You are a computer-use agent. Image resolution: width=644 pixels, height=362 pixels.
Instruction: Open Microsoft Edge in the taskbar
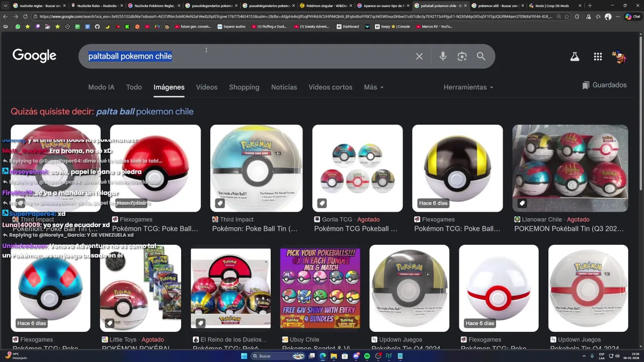(323, 356)
